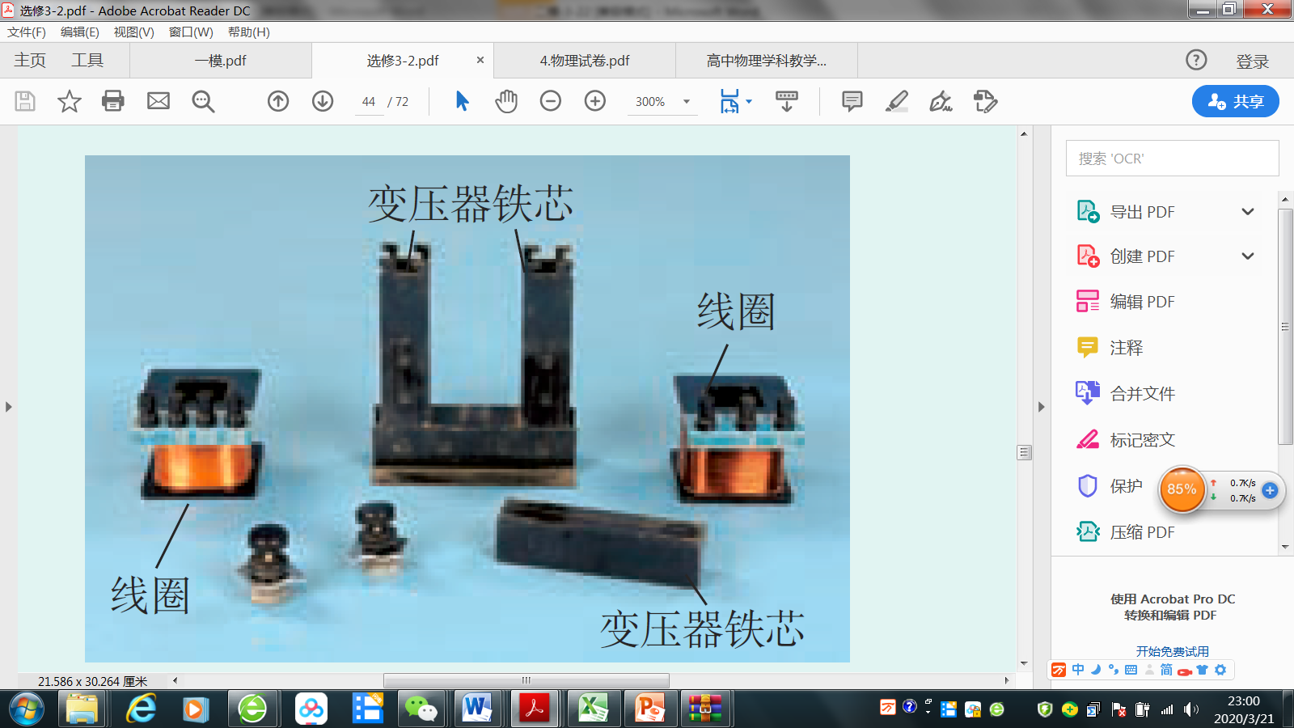Zoom in with plus icon
This screenshot has width=1294, height=728.
click(595, 101)
